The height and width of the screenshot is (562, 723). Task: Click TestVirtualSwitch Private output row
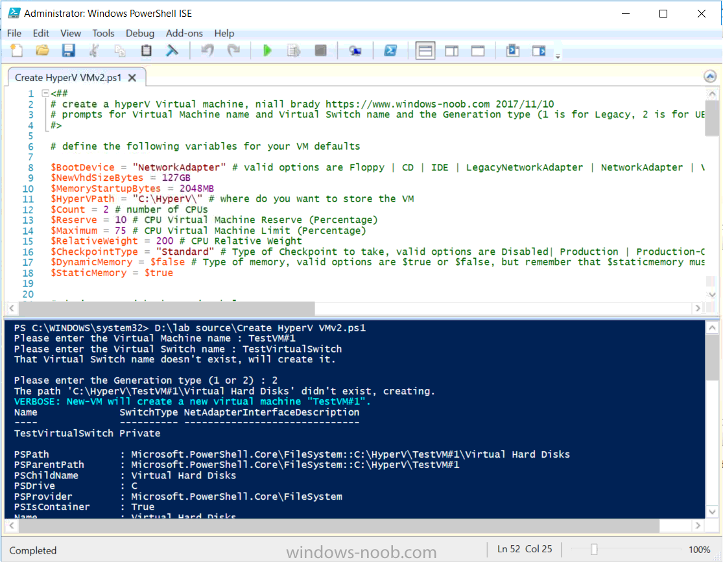pyautogui.click(x=87, y=434)
